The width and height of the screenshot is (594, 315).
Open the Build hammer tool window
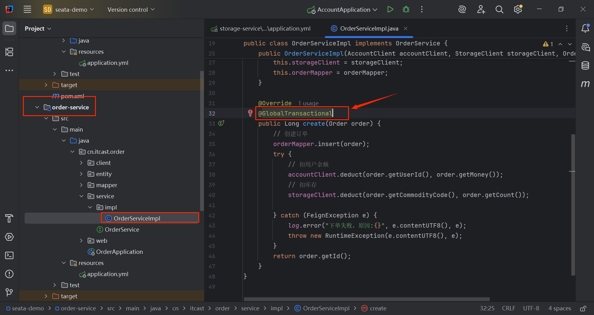click(9, 218)
